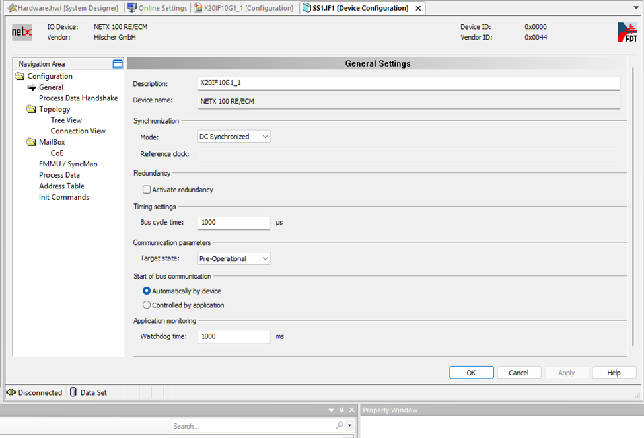Select Automatically by device radio option
Viewport: 644px width, 438px height.
(147, 291)
